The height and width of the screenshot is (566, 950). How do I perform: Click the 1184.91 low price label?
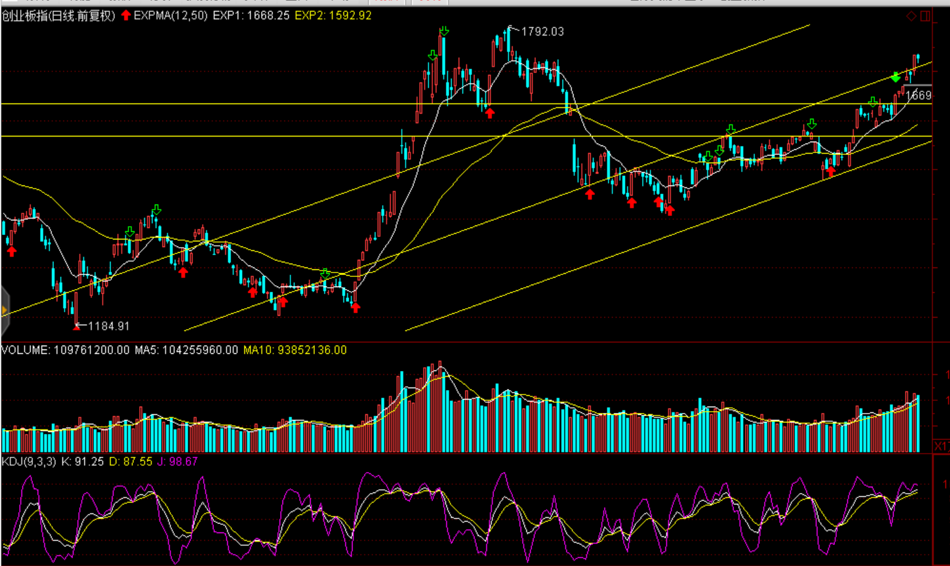pyautogui.click(x=109, y=327)
